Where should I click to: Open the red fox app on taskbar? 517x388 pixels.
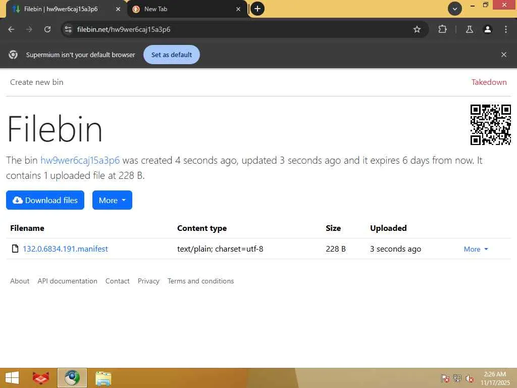coord(41,378)
